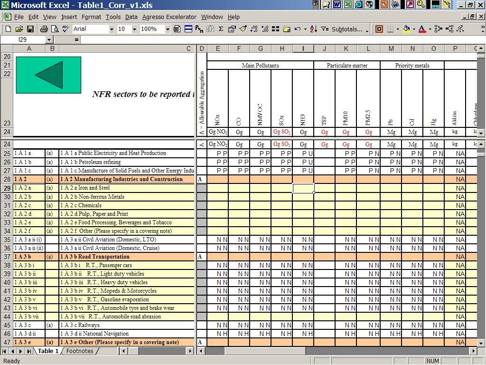The image size is (486, 365).
Task: Click the Excel icon in the Office shortcut bar
Action: [348, 4]
